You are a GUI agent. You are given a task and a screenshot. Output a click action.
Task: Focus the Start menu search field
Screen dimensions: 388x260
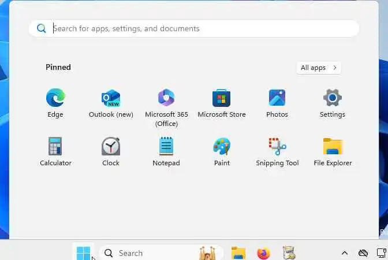pos(194,29)
